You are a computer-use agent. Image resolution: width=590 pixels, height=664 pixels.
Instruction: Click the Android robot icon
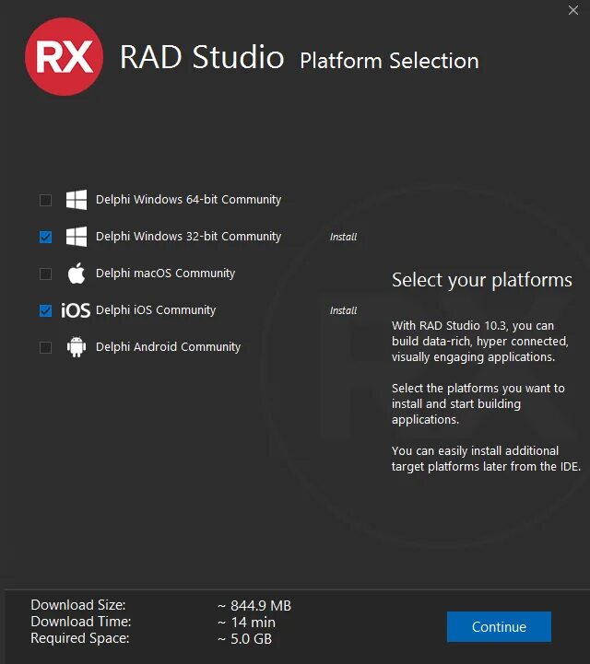pos(77,347)
